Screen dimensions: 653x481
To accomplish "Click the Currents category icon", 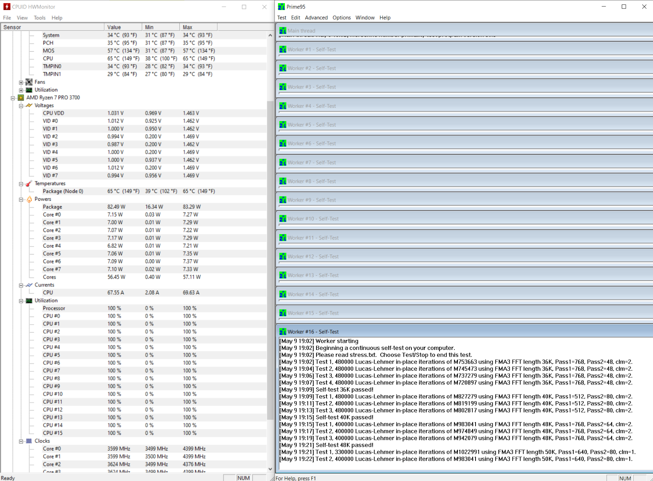I will coord(29,285).
